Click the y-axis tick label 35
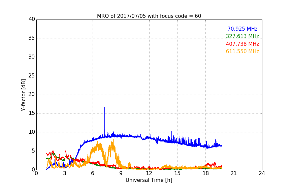This screenshot has height=194, width=291. 32,38
